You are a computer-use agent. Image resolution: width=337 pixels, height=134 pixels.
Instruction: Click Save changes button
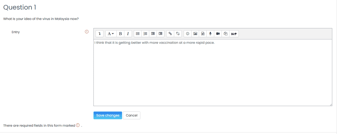108,115
